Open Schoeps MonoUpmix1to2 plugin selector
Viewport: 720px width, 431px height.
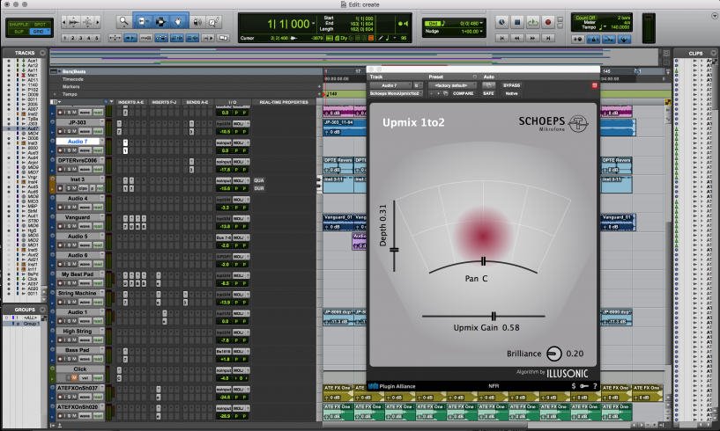pyautogui.click(x=396, y=93)
